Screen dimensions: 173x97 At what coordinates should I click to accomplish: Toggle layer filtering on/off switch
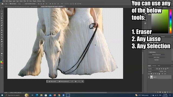pyautogui.click(x=168, y=68)
